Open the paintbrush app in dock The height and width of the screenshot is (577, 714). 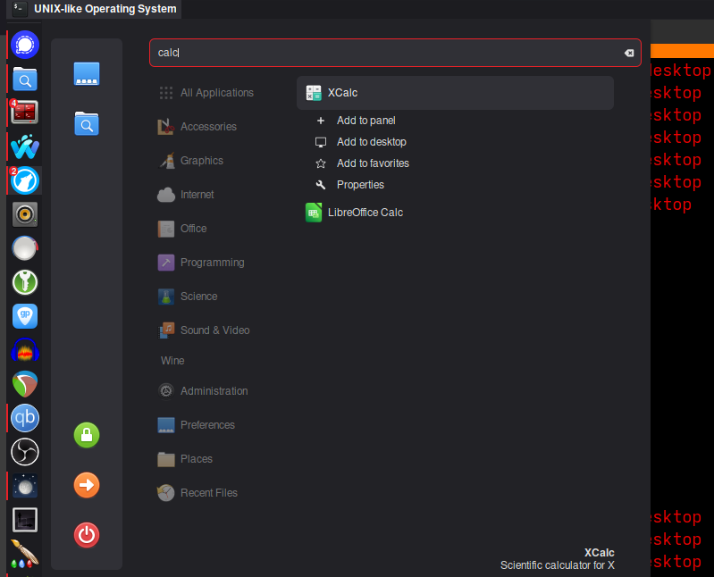coord(25,554)
